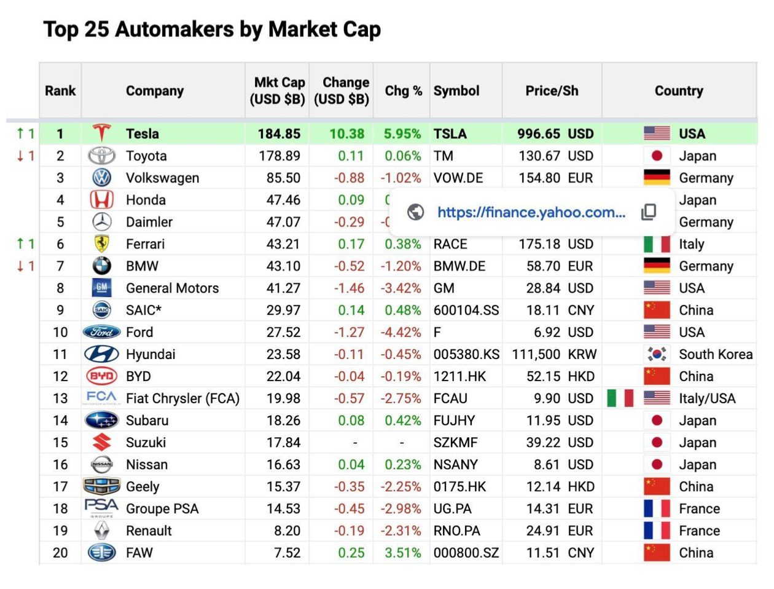Click the South Korea flag icon
The image size is (774, 589).
[x=657, y=354]
